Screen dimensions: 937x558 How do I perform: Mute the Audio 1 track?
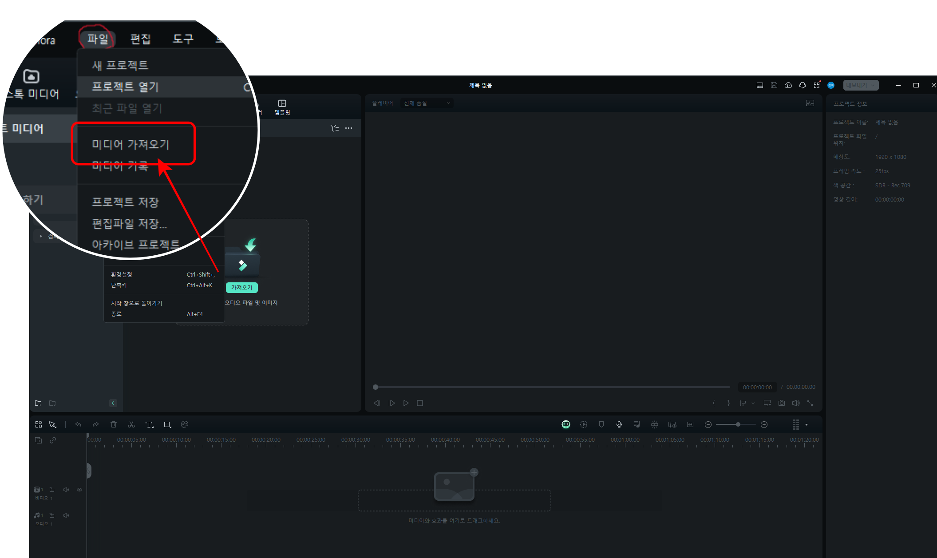(x=66, y=515)
